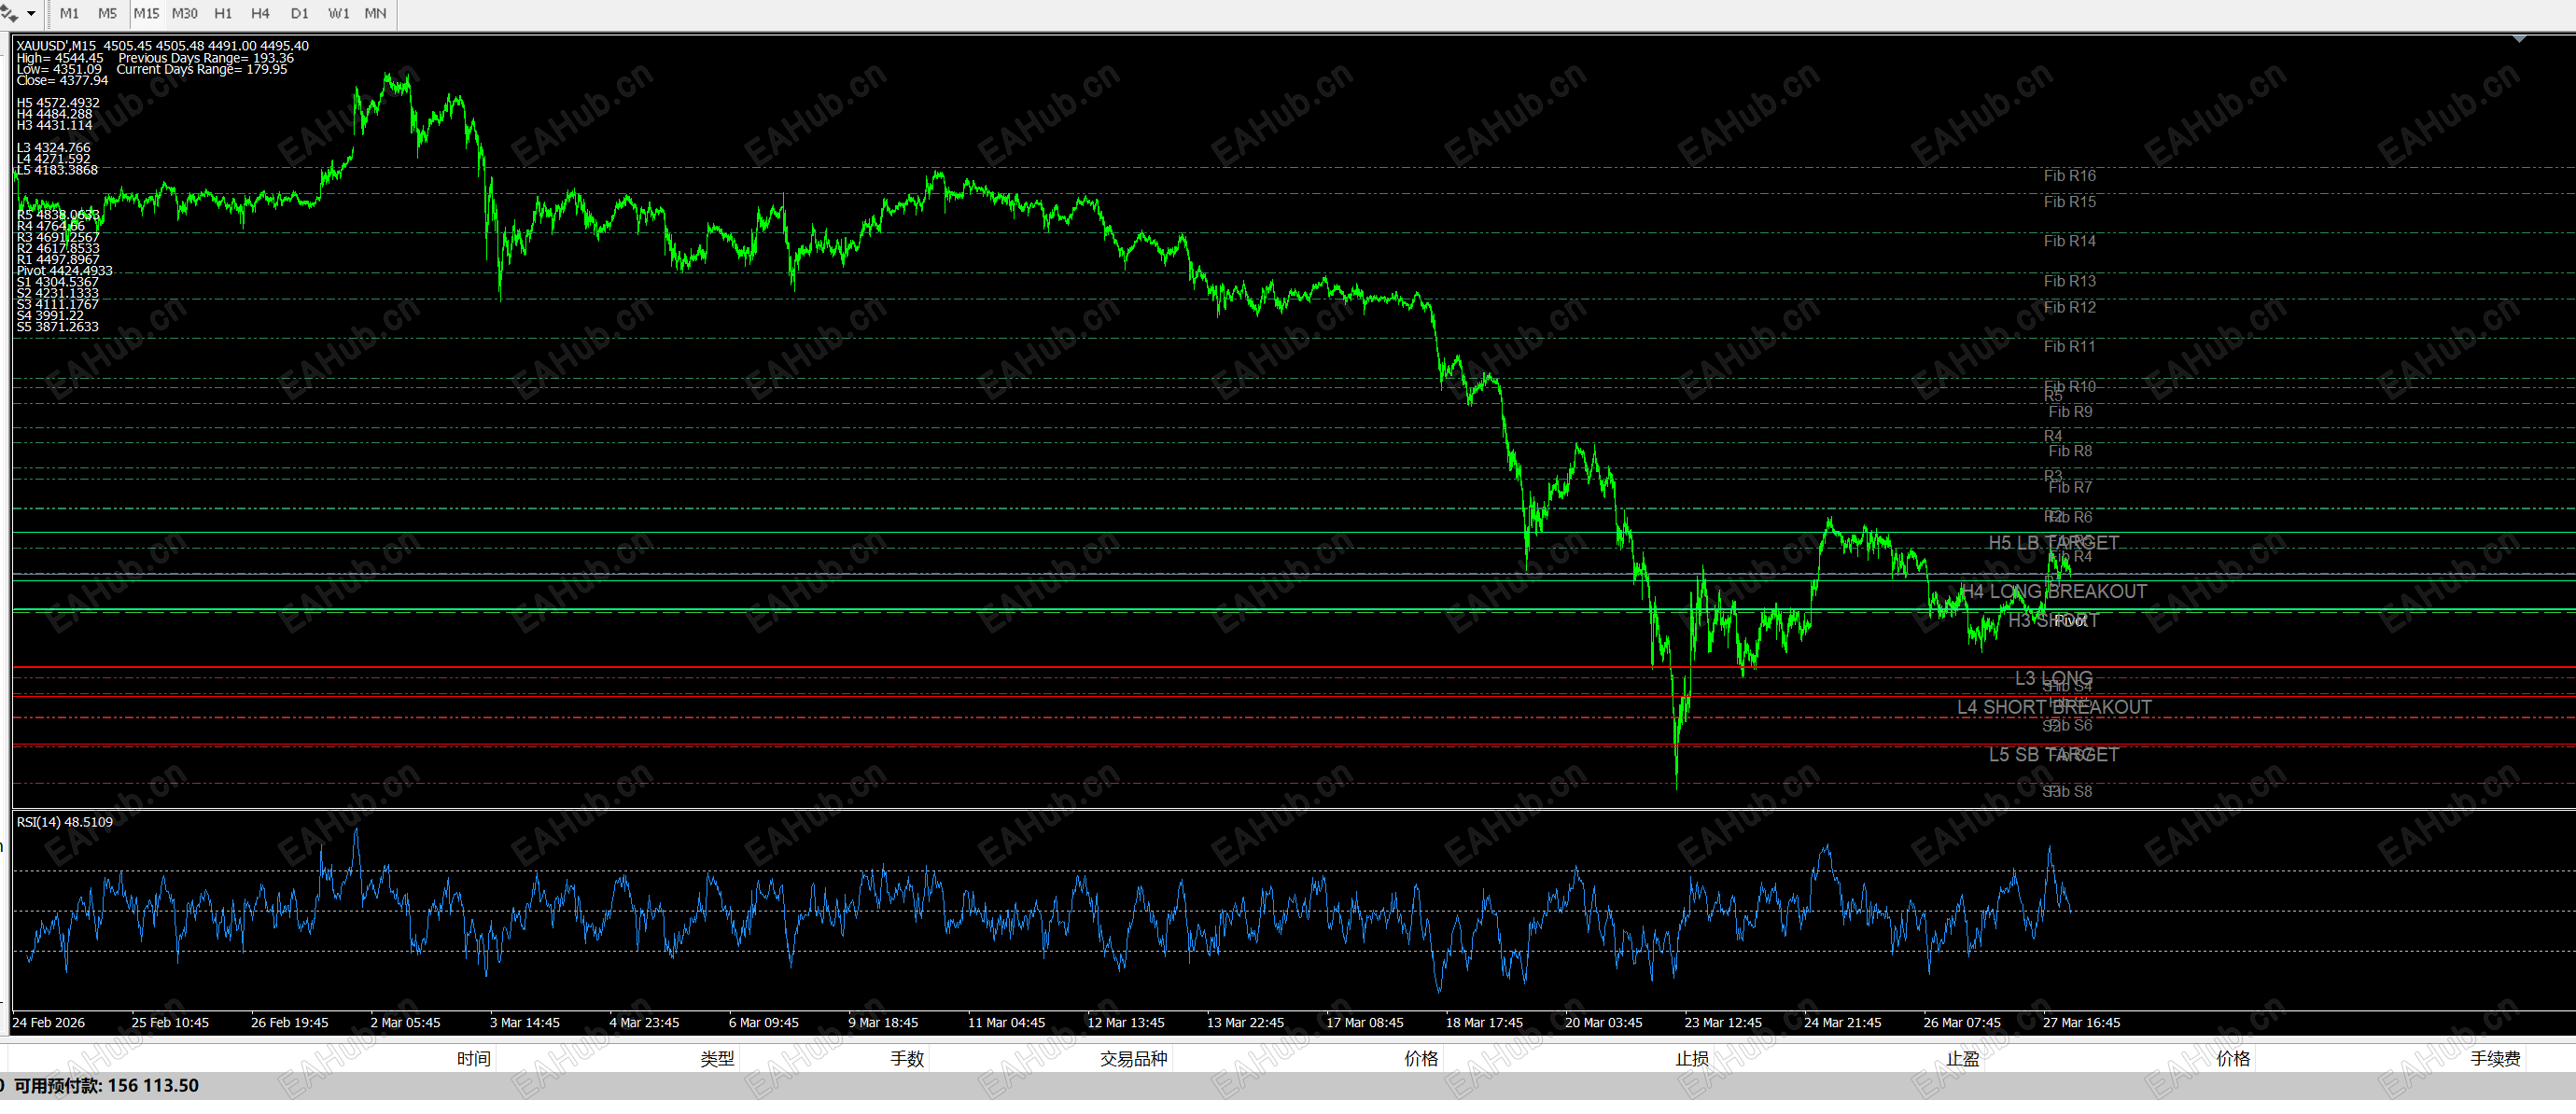Switch chart to H4 timeframe
Screen dimensions: 2576x1114
point(260,13)
